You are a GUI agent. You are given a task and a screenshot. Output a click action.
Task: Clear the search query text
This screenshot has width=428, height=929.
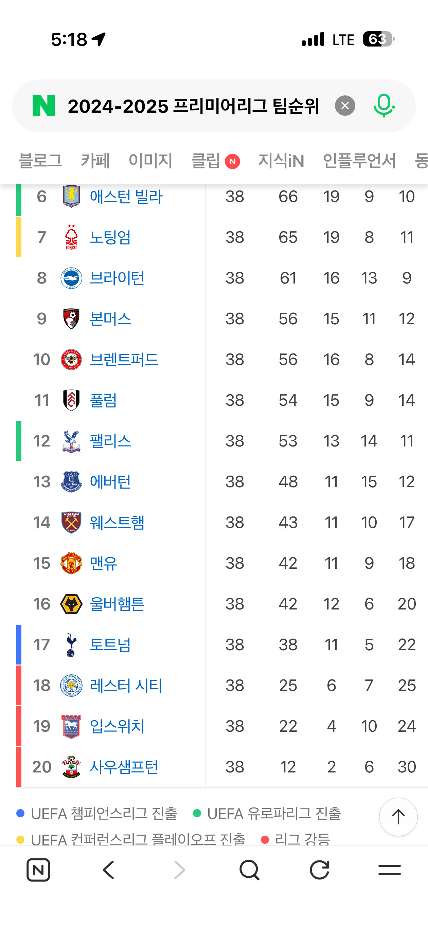pyautogui.click(x=345, y=106)
